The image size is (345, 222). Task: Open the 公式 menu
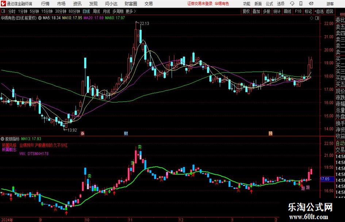pyautogui.click(x=269, y=4)
